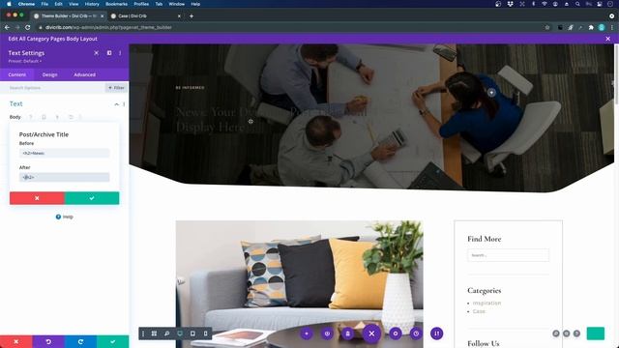Open a new browser tab
Screen dimensions: 619x348
[x=192, y=16]
